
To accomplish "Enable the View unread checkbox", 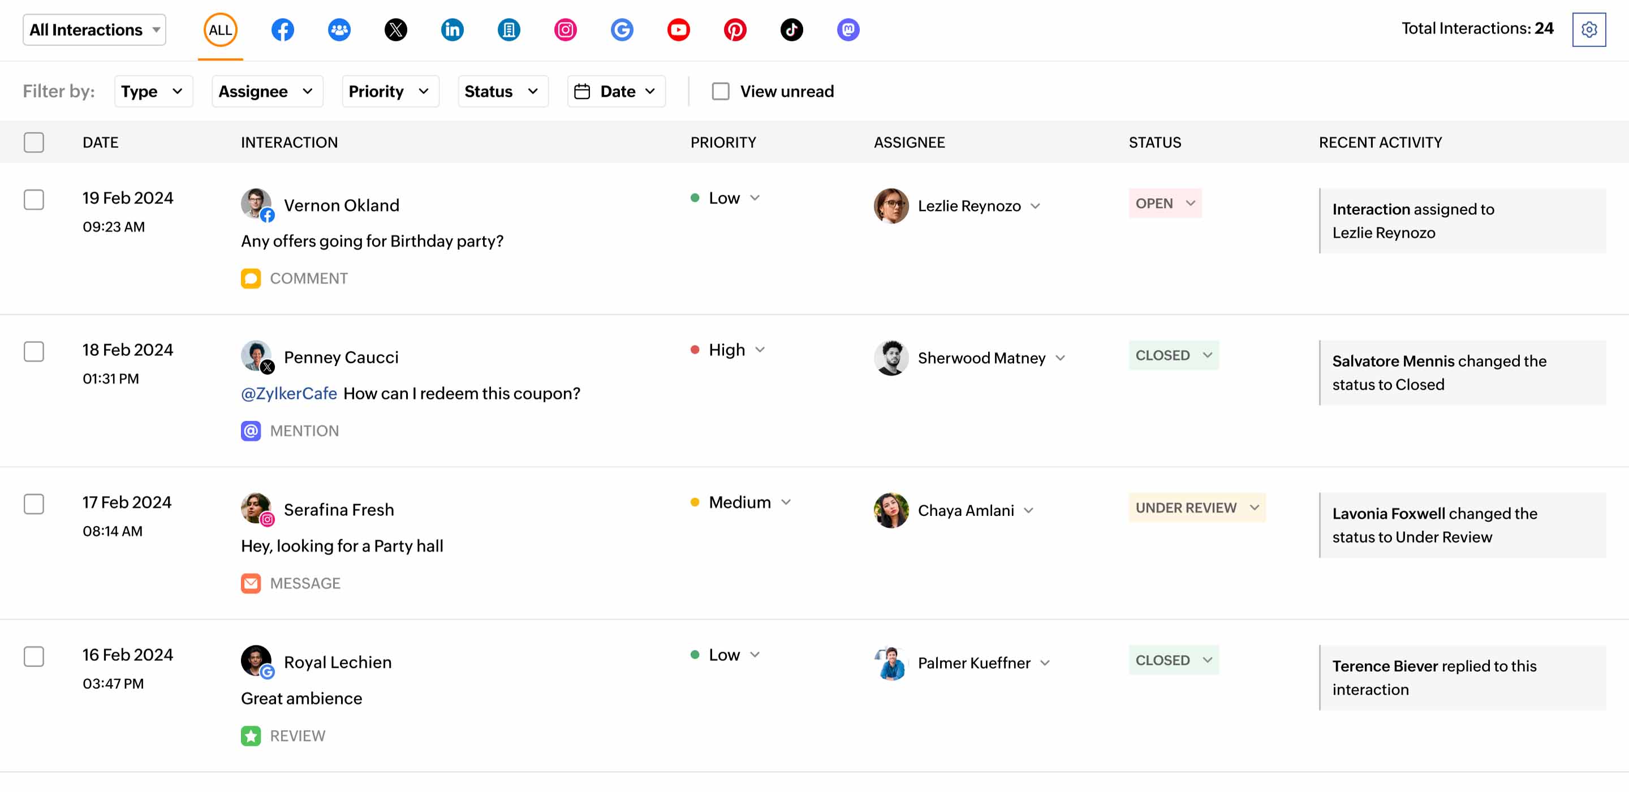I will [x=720, y=91].
